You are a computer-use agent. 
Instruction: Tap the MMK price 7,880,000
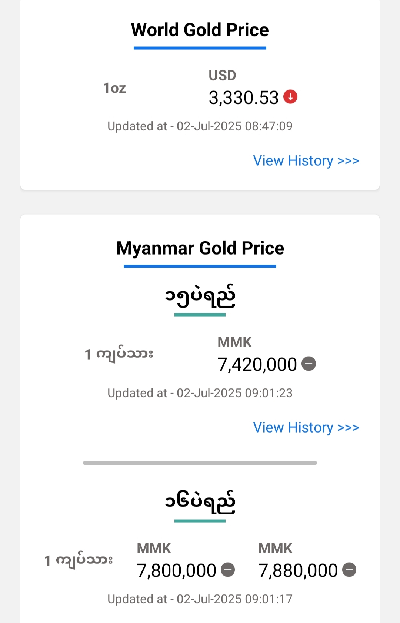tap(298, 571)
